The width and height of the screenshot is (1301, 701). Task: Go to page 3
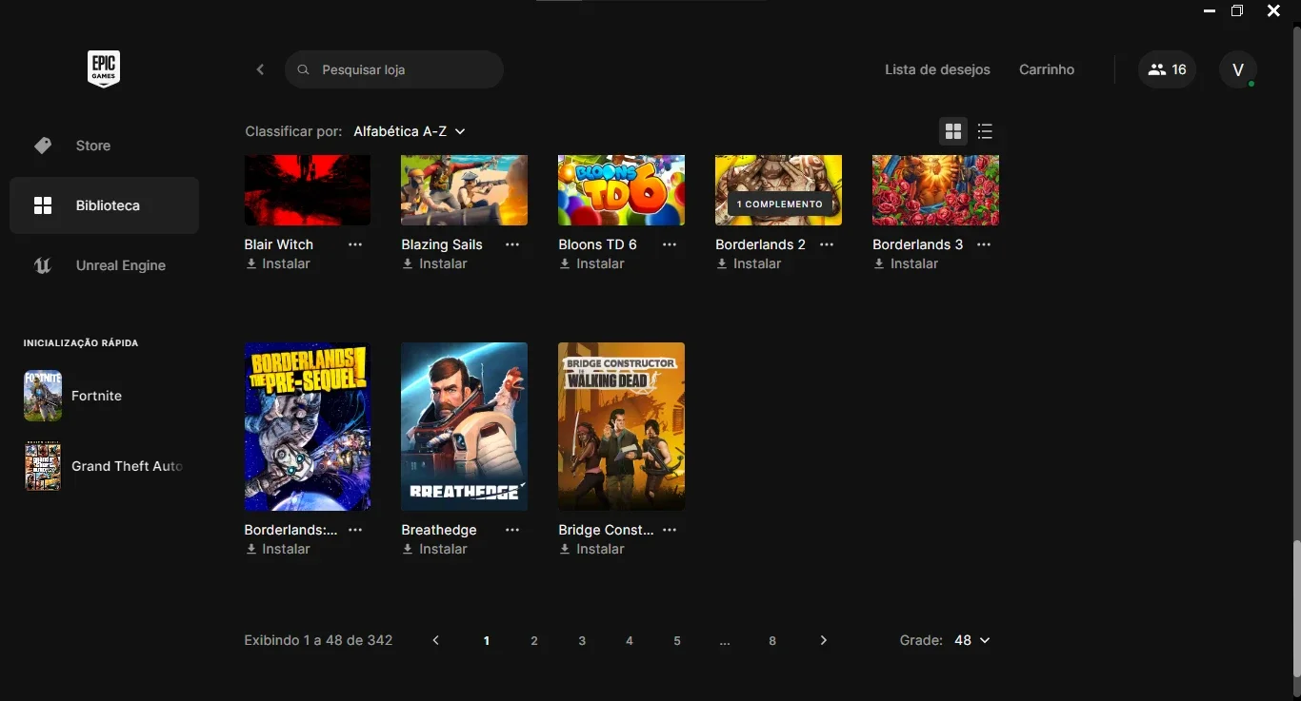pos(582,640)
